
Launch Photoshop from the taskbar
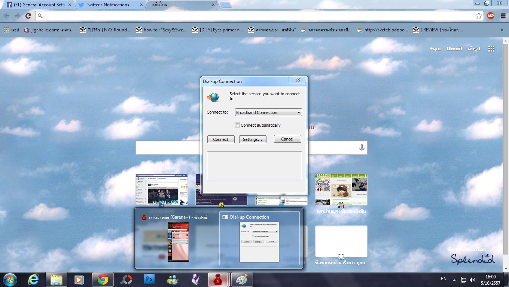tap(149, 280)
